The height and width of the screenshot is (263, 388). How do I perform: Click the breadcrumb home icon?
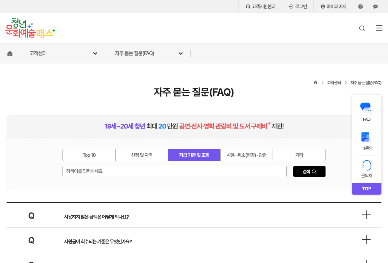click(x=315, y=83)
